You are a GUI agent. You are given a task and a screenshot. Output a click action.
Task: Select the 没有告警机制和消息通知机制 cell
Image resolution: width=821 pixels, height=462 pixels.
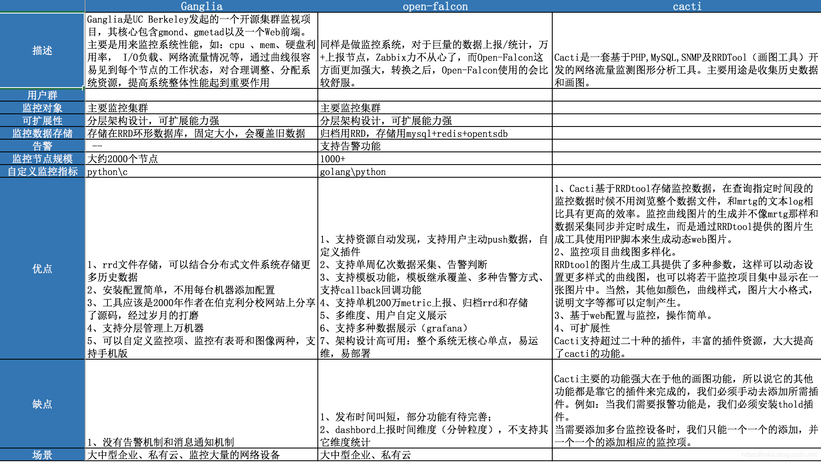(x=201, y=404)
